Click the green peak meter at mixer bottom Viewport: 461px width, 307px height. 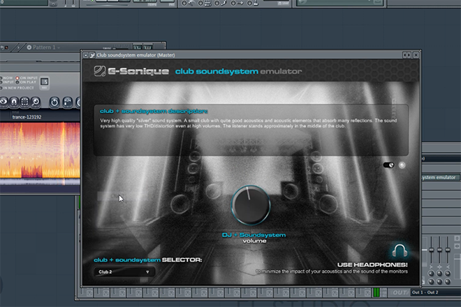click(x=376, y=292)
